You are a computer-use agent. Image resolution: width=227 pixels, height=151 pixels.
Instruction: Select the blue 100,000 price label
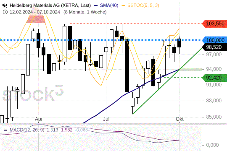(214, 40)
